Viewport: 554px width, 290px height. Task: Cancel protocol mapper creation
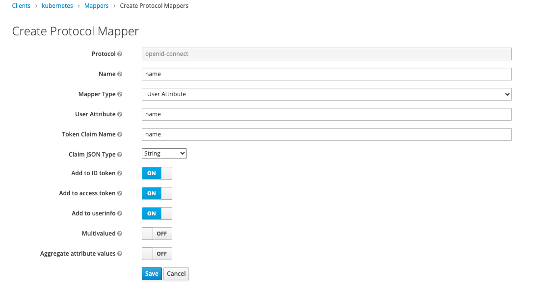click(x=176, y=274)
